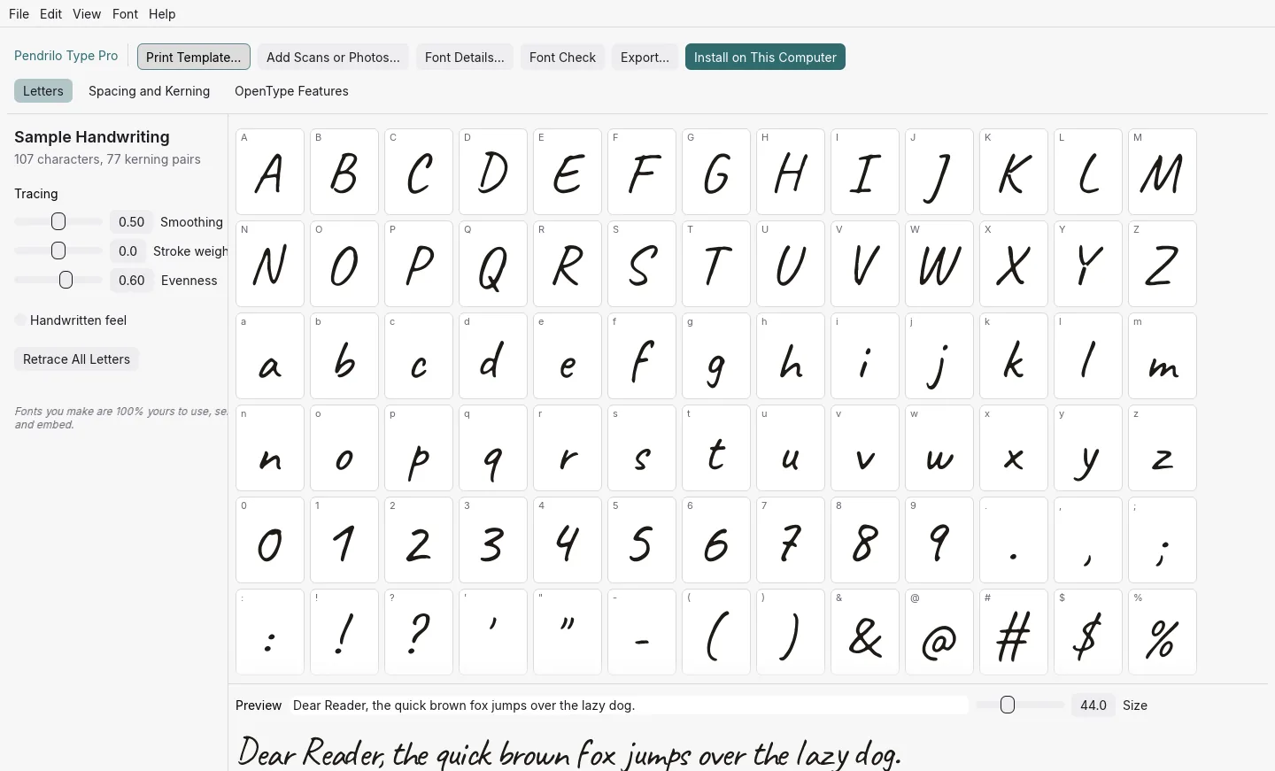Select the lowercase y glyph cell
The width and height of the screenshot is (1275, 771).
click(x=1088, y=448)
